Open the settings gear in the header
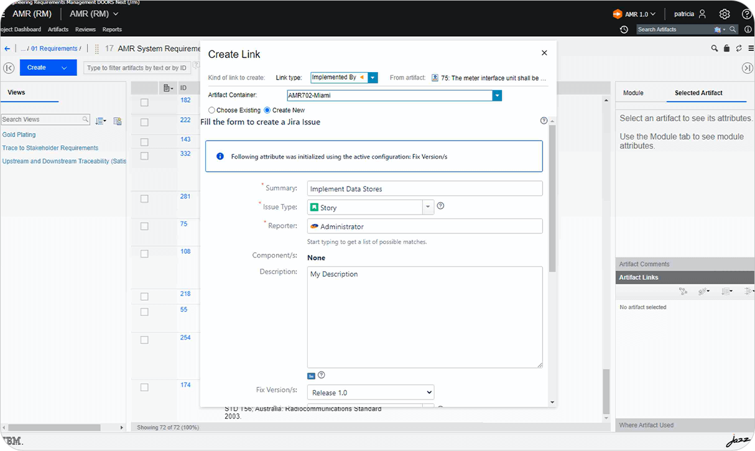The height and width of the screenshot is (451, 755). point(725,14)
